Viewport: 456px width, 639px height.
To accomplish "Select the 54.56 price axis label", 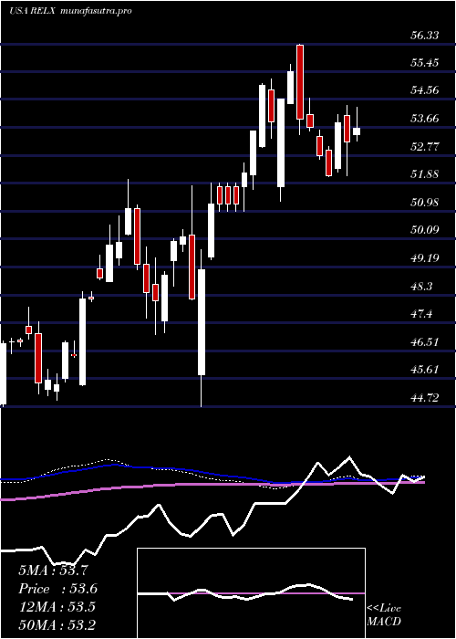I will click(424, 91).
